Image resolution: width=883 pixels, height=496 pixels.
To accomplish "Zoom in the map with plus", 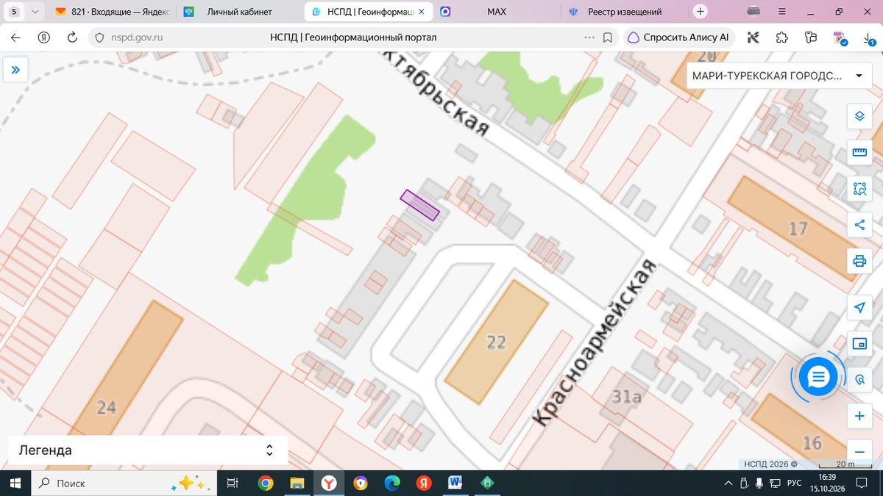I will point(859,416).
